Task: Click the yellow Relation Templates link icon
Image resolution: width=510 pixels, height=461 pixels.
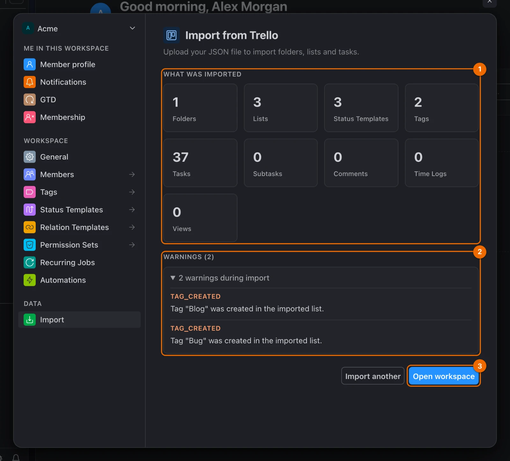Action: point(30,227)
